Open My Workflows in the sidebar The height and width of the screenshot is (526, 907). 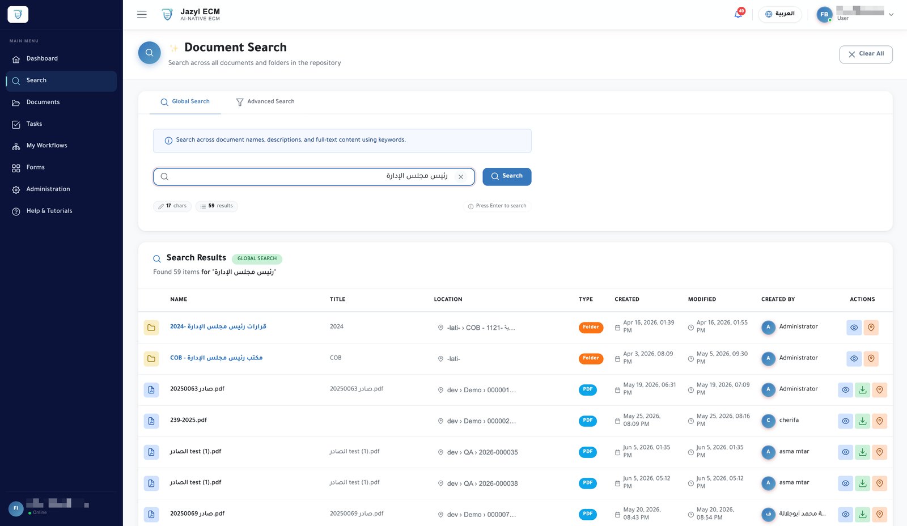61,146
